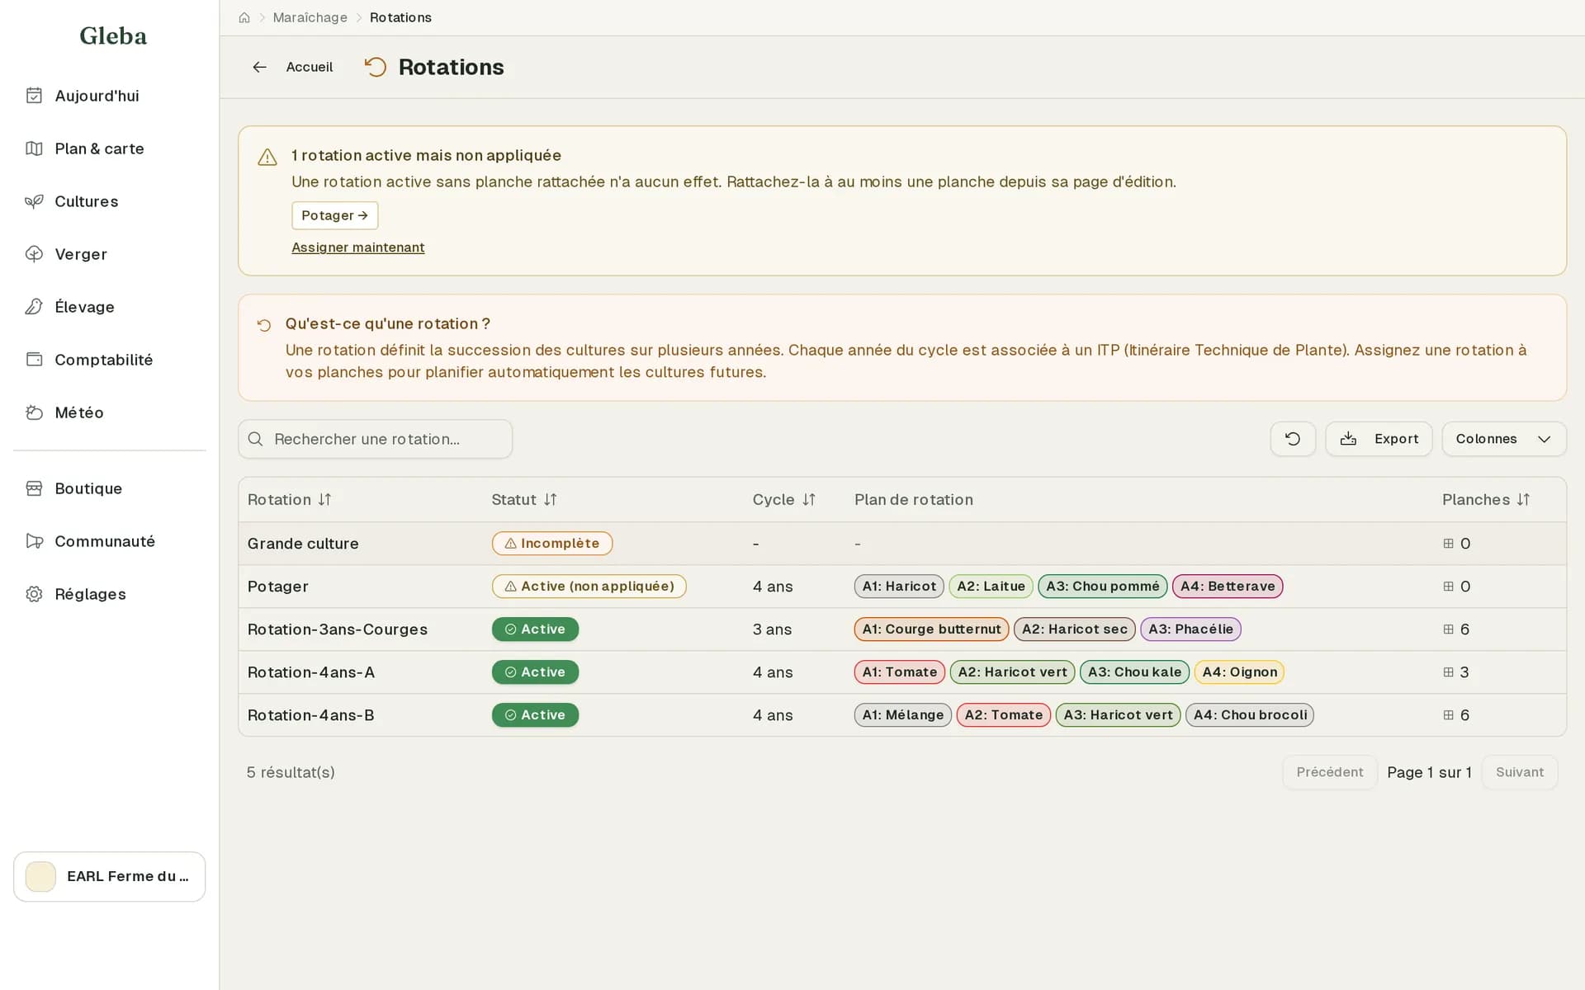Click the A4: Chou brocoli tag
The width and height of the screenshot is (1585, 990).
pos(1250,715)
